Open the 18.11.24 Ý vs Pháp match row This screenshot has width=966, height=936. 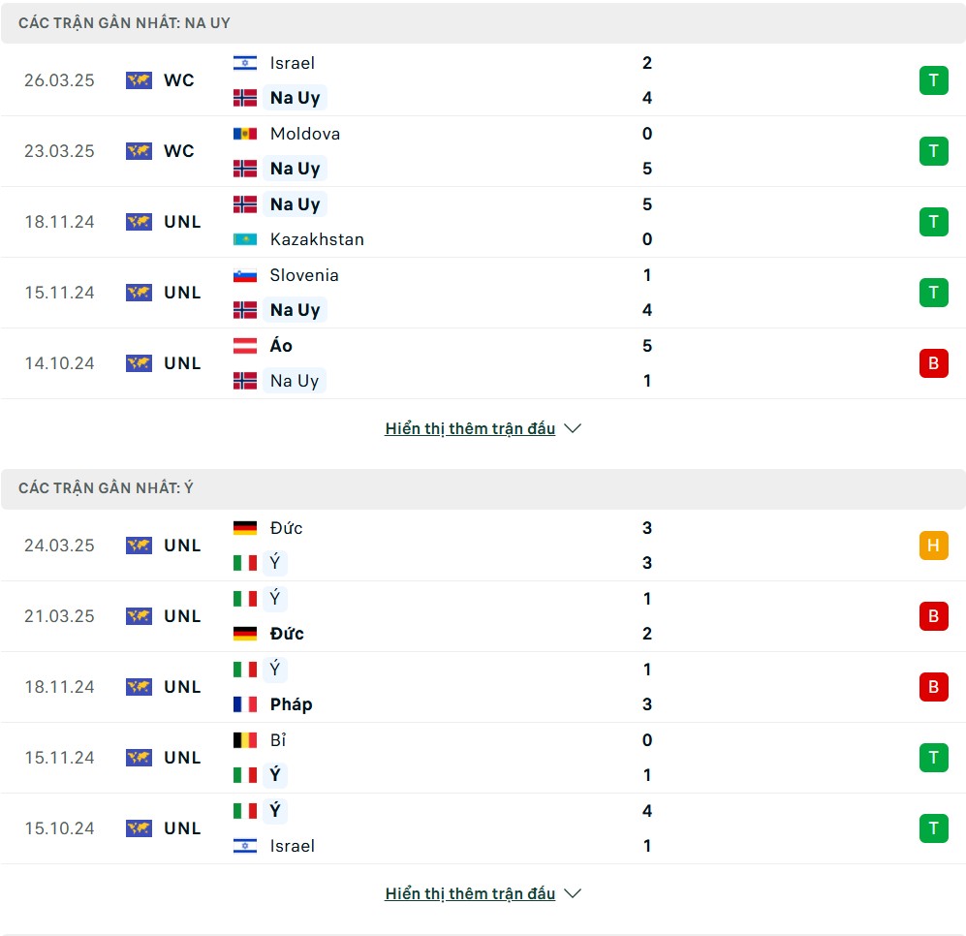pyautogui.click(x=483, y=686)
